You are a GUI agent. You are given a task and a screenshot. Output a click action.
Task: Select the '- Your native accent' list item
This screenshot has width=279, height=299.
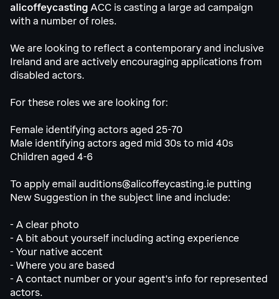(x=56, y=252)
